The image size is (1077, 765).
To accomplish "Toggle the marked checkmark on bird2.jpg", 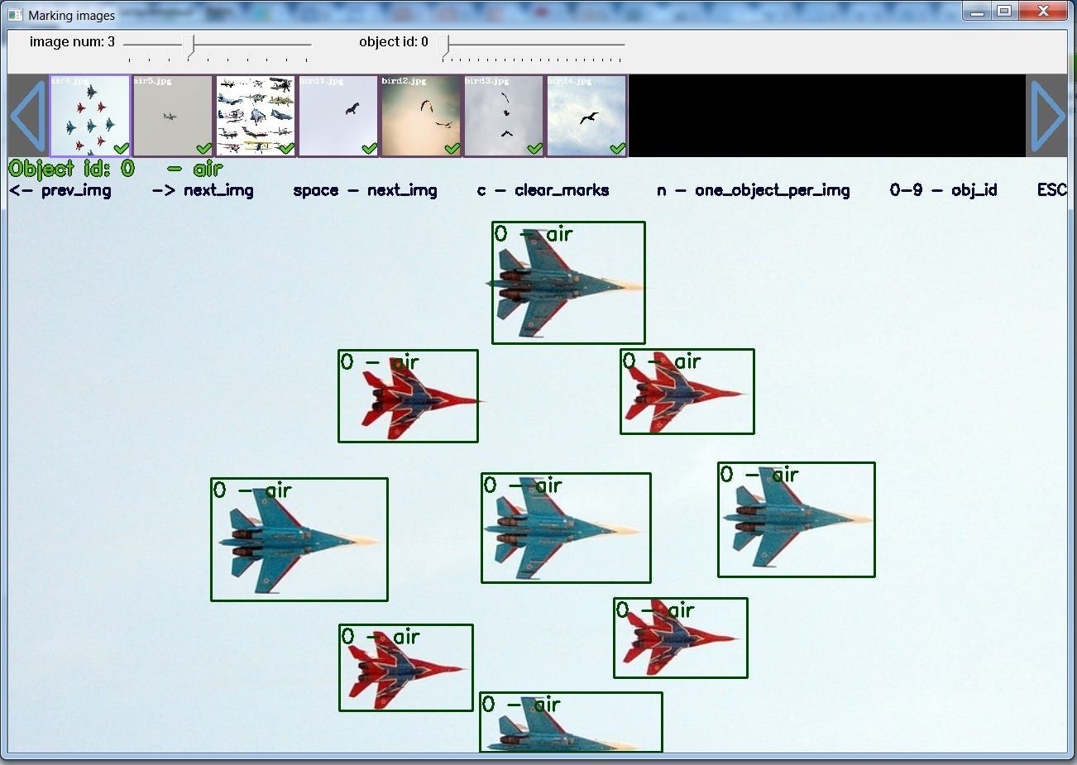I will pos(452,149).
